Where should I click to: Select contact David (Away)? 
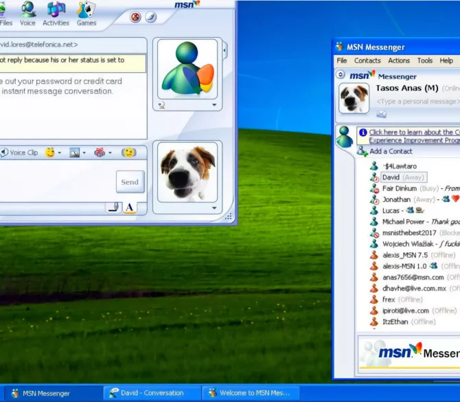(x=404, y=177)
